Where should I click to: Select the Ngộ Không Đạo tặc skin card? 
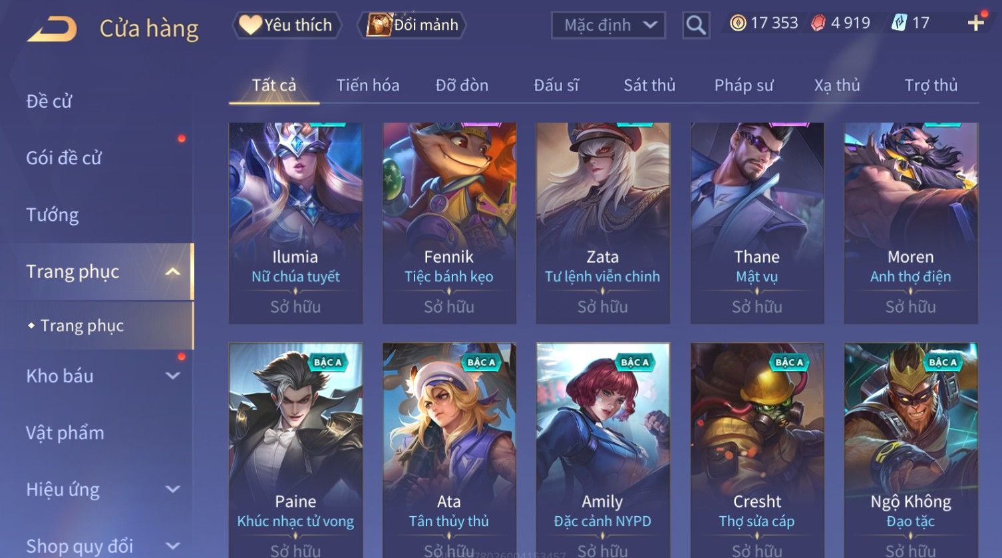911,450
